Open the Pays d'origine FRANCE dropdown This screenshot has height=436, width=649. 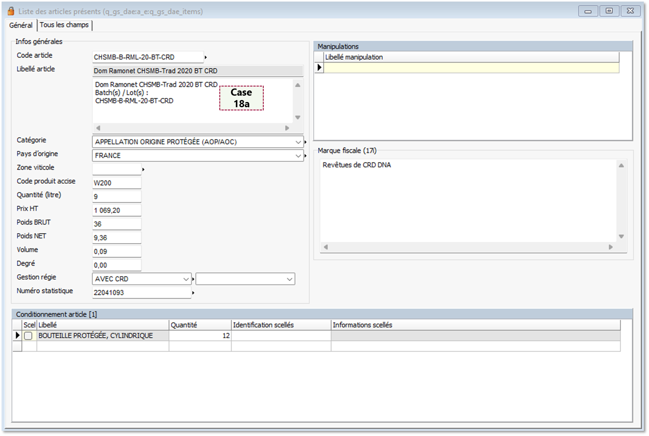298,156
